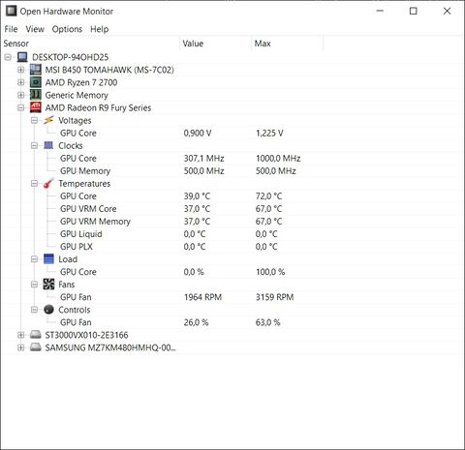Viewport: 465px width, 450px height.
Task: Collapse the Temperatures group
Action: click(x=34, y=184)
